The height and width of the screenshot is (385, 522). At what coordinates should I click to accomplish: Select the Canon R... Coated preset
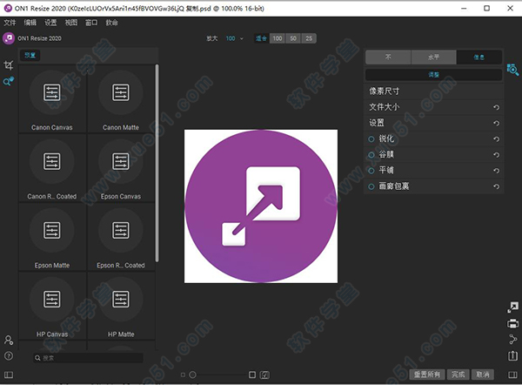52,168
